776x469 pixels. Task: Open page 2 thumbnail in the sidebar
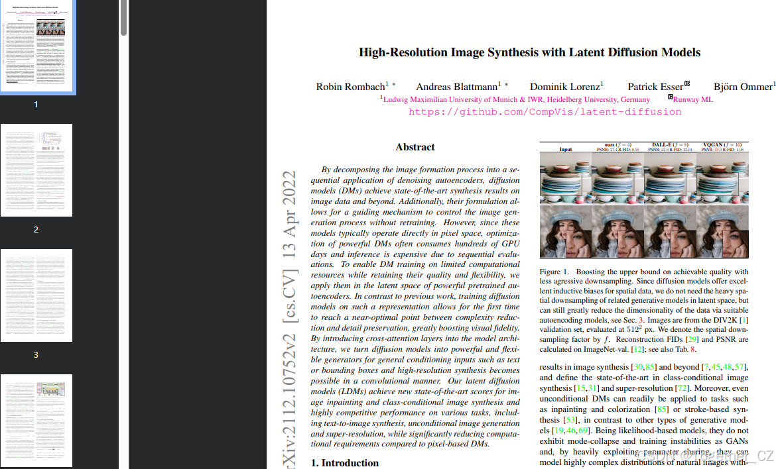[x=36, y=170]
